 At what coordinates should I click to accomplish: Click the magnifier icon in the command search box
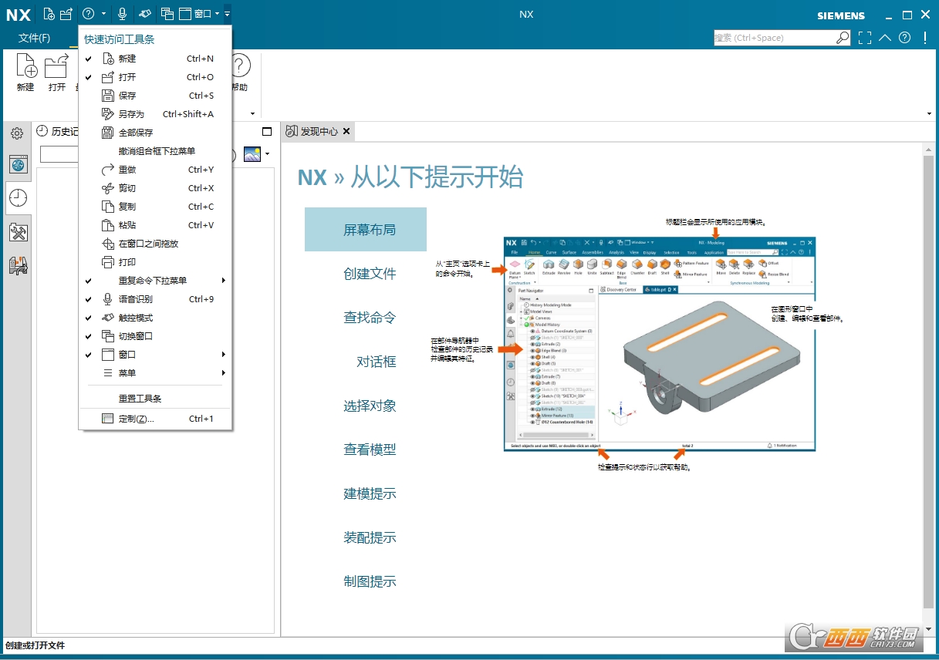click(x=843, y=37)
